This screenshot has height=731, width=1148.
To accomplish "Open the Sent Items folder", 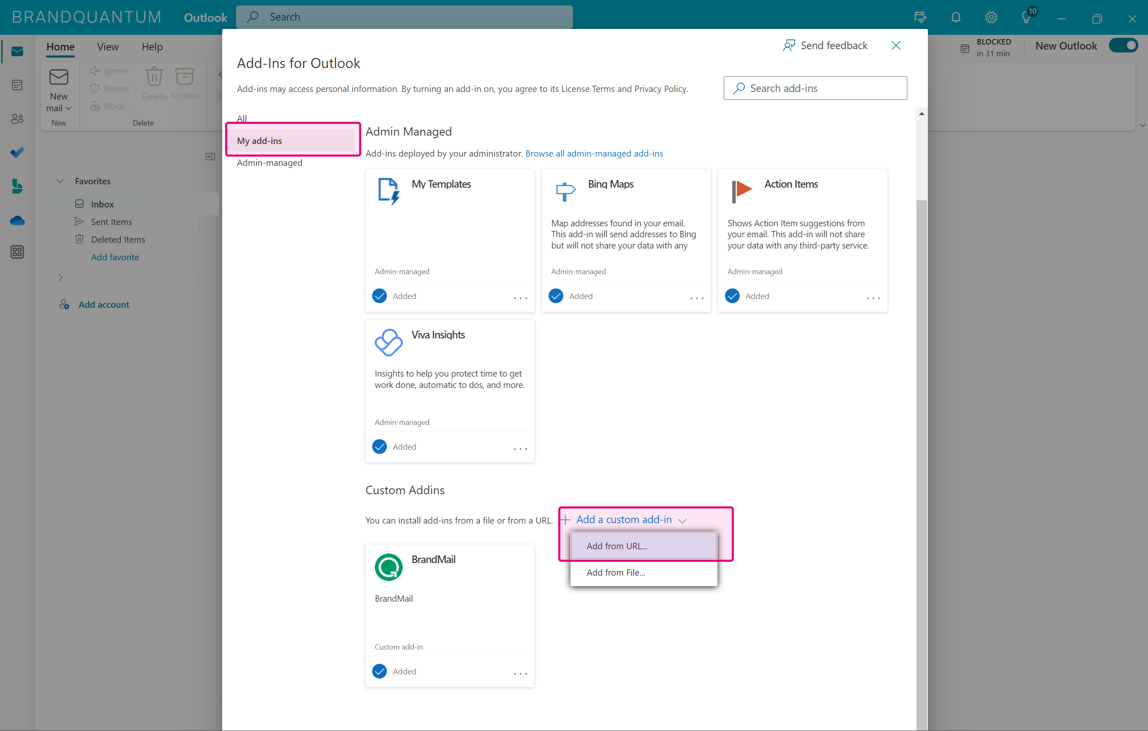I will pyautogui.click(x=111, y=222).
